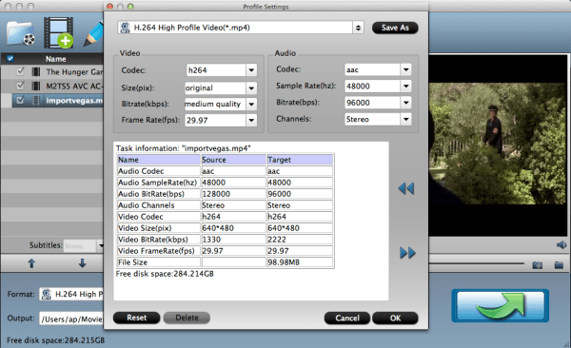The width and height of the screenshot is (571, 348).
Task: Click the Source column header
Action: [x=233, y=160]
